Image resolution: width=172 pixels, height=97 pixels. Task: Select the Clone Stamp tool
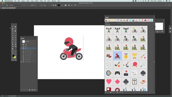[13, 44]
